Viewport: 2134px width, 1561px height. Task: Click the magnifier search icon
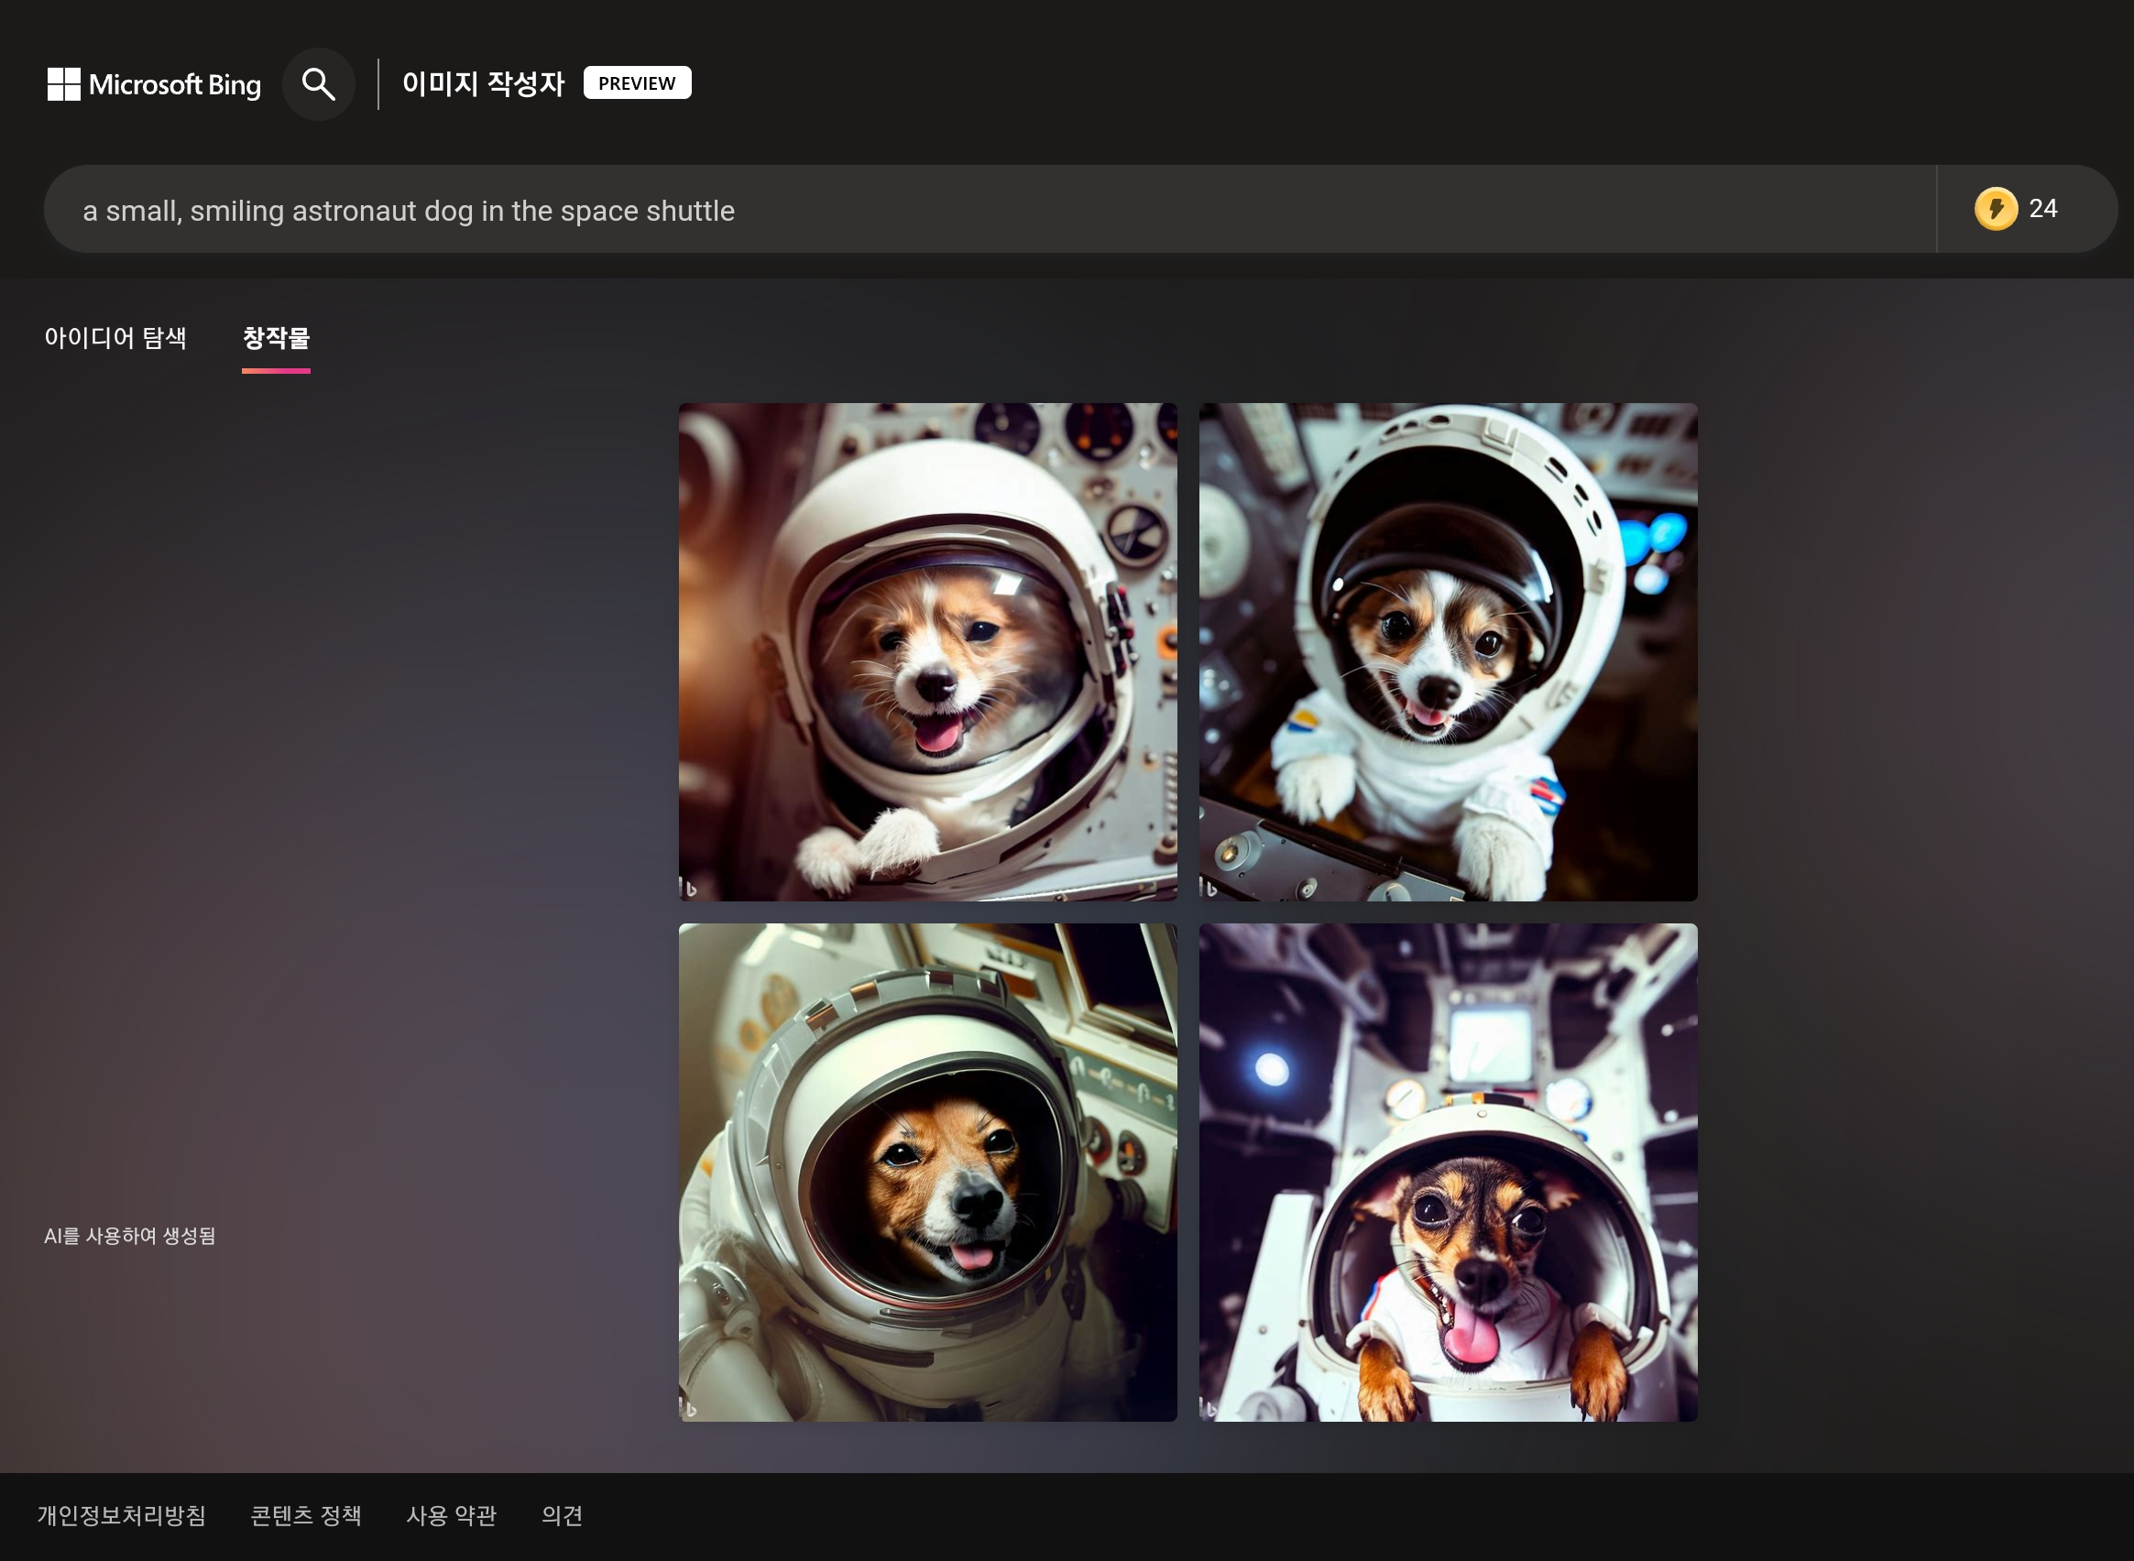(319, 84)
